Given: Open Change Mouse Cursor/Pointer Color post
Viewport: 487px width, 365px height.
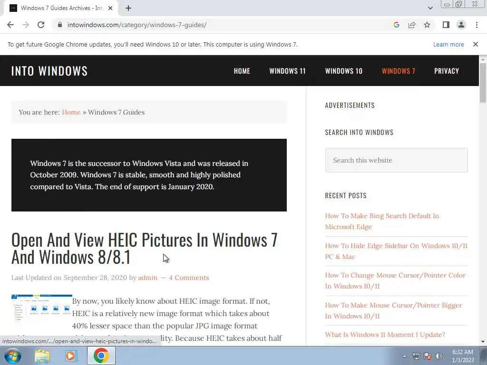Looking at the screenshot, I should pyautogui.click(x=395, y=280).
